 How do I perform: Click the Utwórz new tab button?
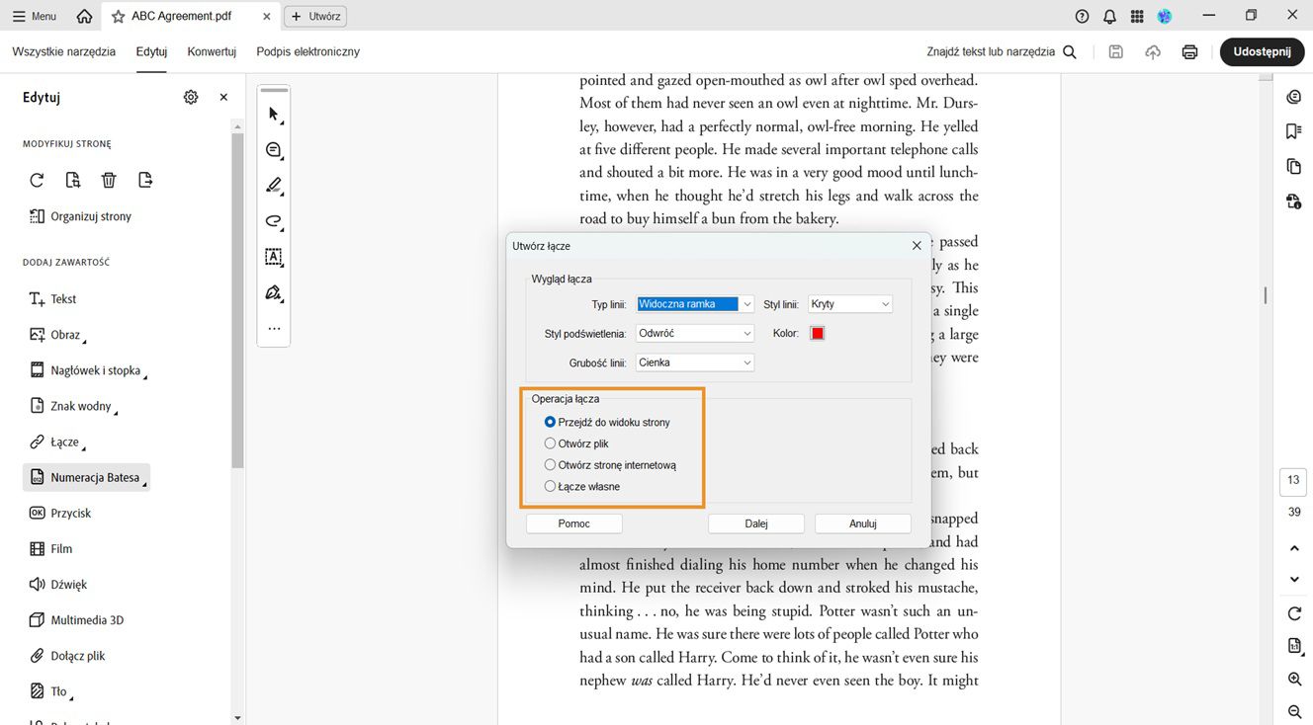pyautogui.click(x=315, y=17)
